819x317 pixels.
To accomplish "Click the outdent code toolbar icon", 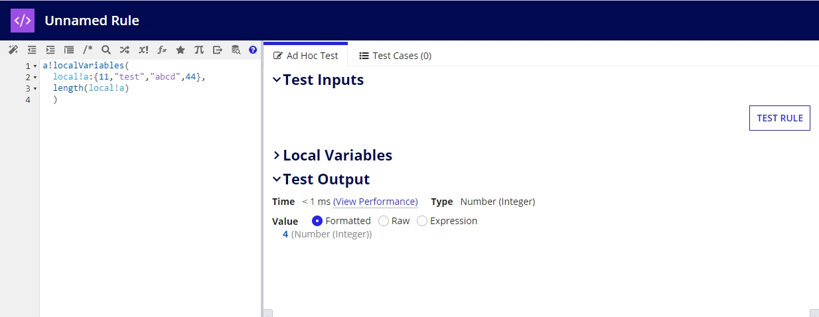I will (32, 50).
